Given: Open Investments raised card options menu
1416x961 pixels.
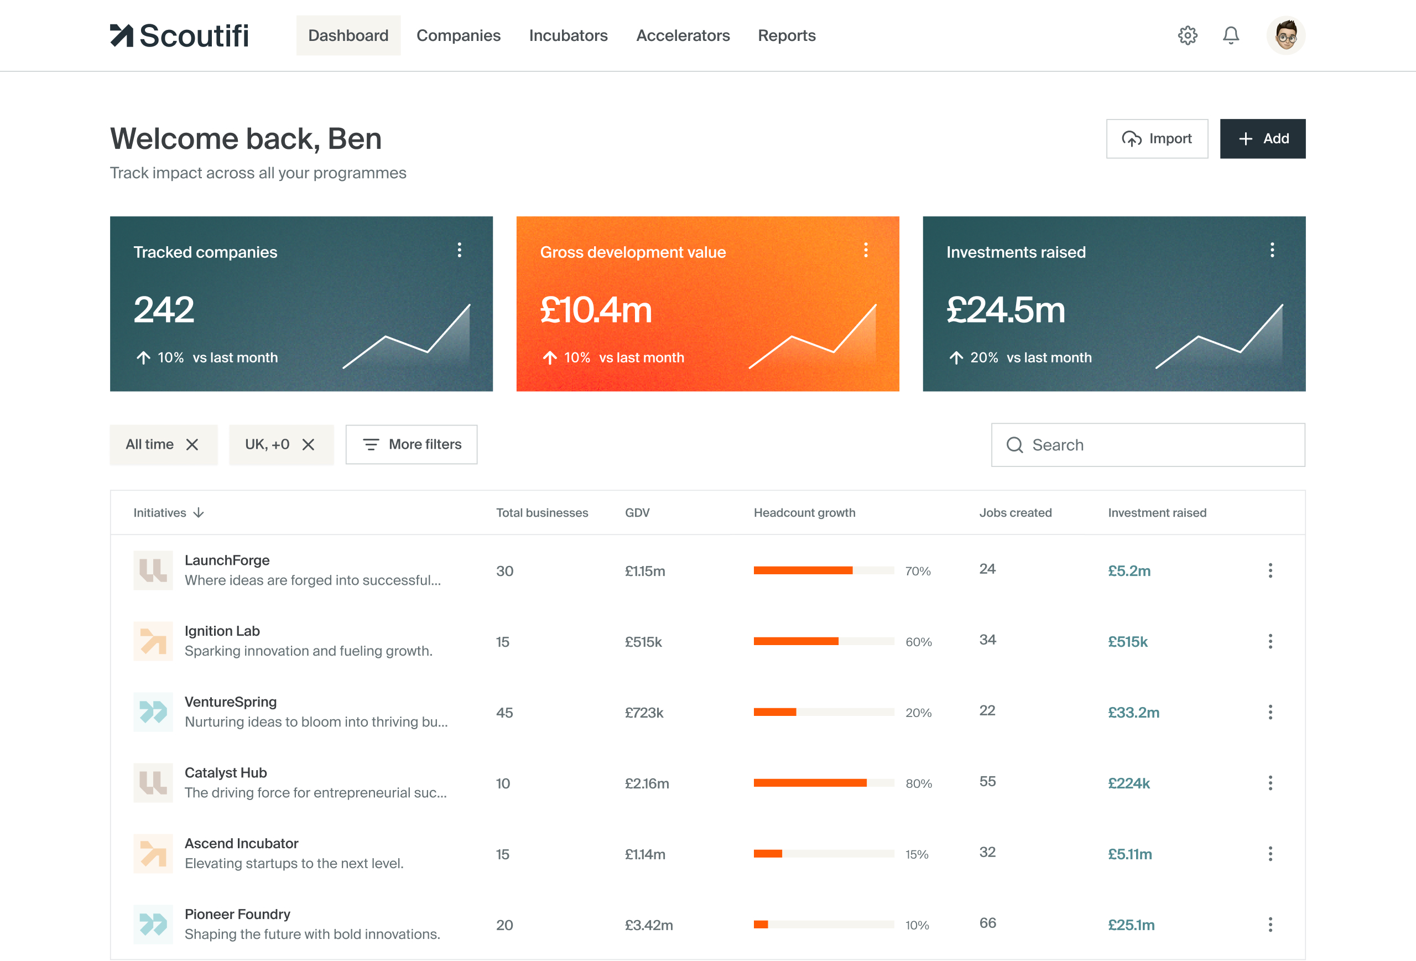Looking at the screenshot, I should click(x=1272, y=250).
